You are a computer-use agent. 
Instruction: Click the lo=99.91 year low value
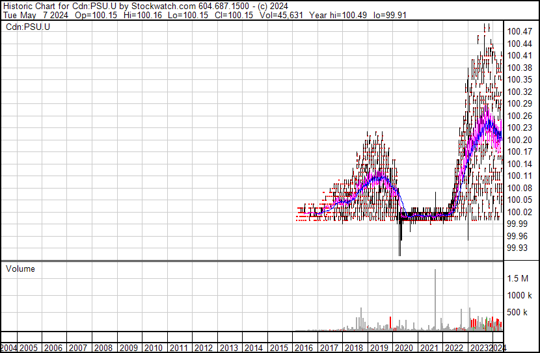[390, 16]
